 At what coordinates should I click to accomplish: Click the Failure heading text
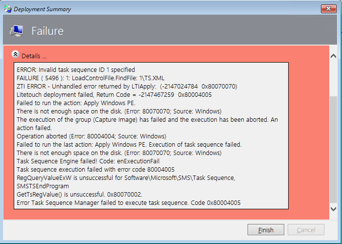[x=47, y=31]
